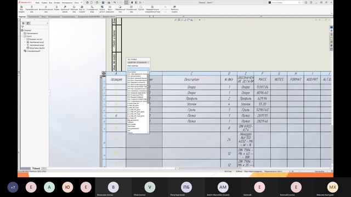Image resolution: width=351 pixels, height=197 pixels.
Task: Switch to the Анализировать tab
Action: click(69, 16)
